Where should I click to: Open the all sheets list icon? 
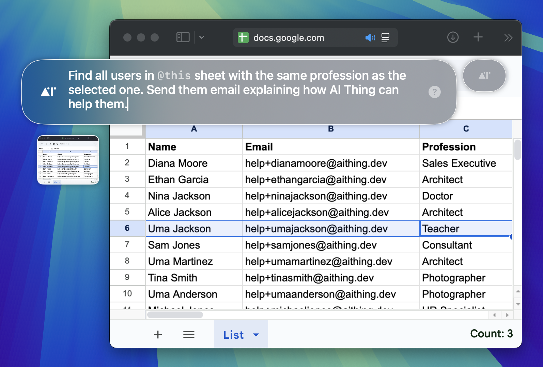tap(189, 334)
